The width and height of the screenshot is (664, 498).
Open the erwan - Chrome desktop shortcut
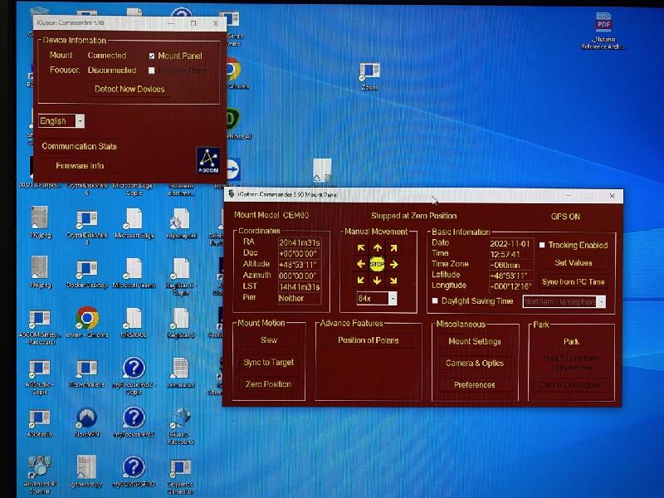point(87,323)
